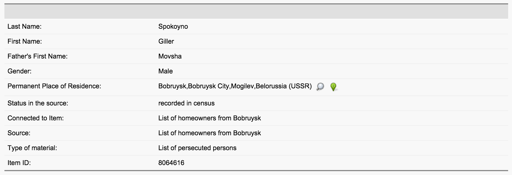Image resolution: width=512 pixels, height=175 pixels.
Task: Click the gray header bar above the record
Action: coord(256,12)
